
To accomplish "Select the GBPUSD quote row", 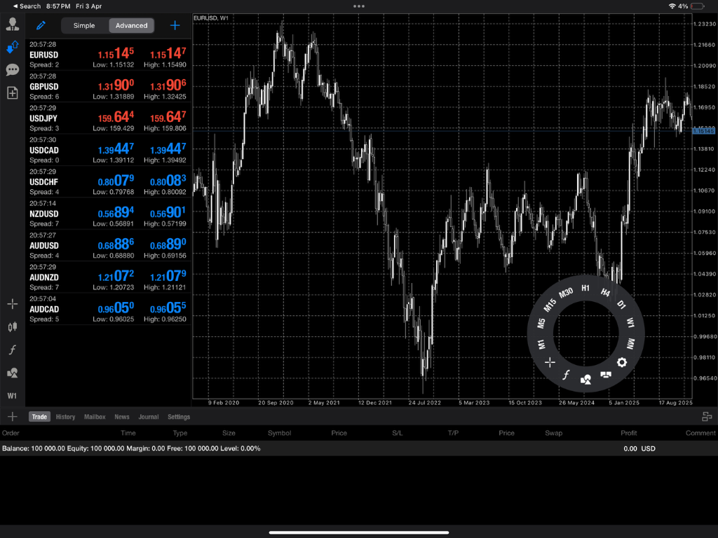I will point(108,86).
